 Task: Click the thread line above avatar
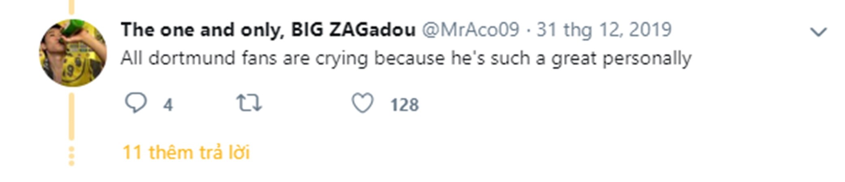point(71,7)
